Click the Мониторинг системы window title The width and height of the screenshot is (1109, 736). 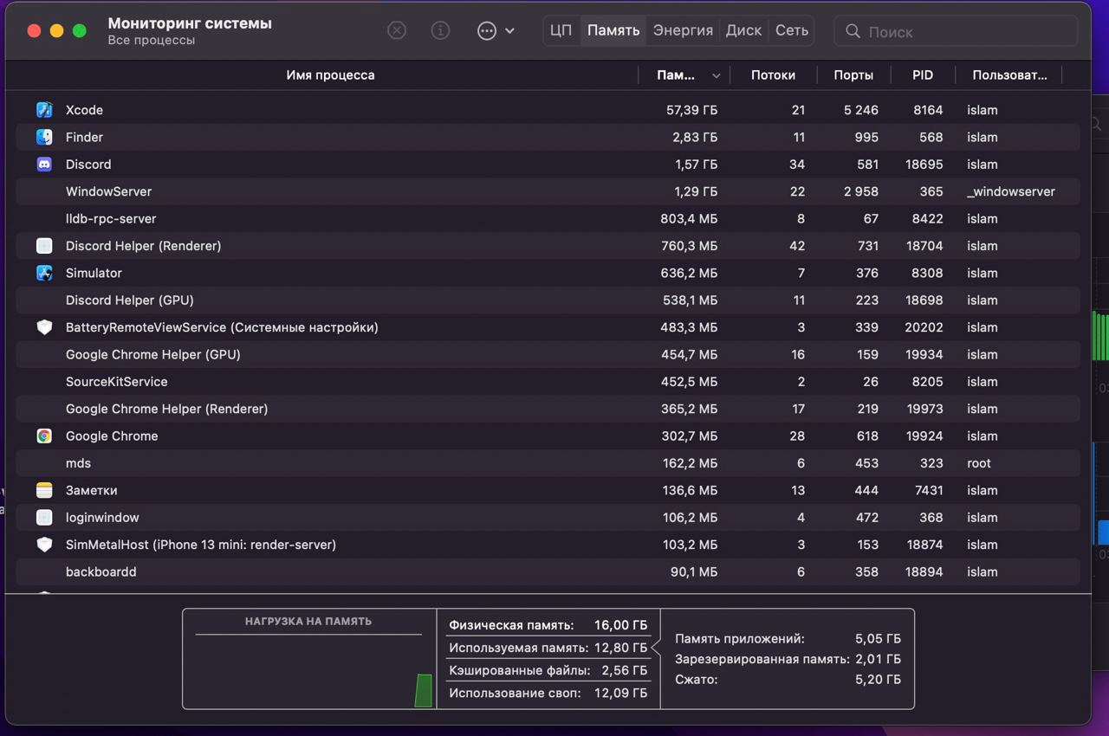point(190,23)
